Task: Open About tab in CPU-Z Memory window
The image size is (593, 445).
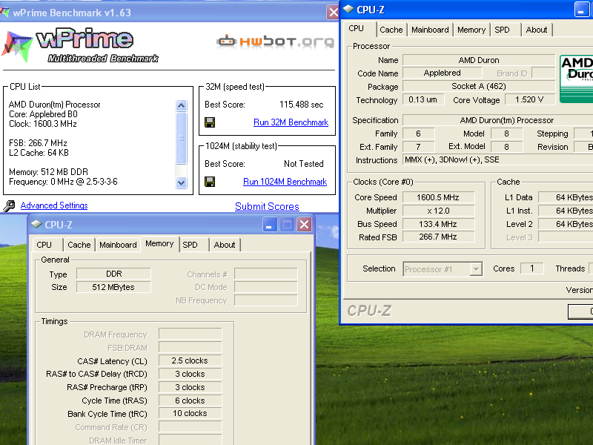Action: click(225, 245)
